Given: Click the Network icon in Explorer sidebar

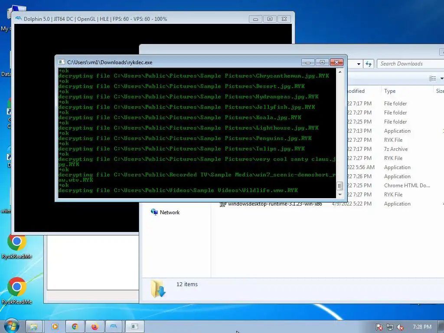Looking at the screenshot, I should coord(154,212).
